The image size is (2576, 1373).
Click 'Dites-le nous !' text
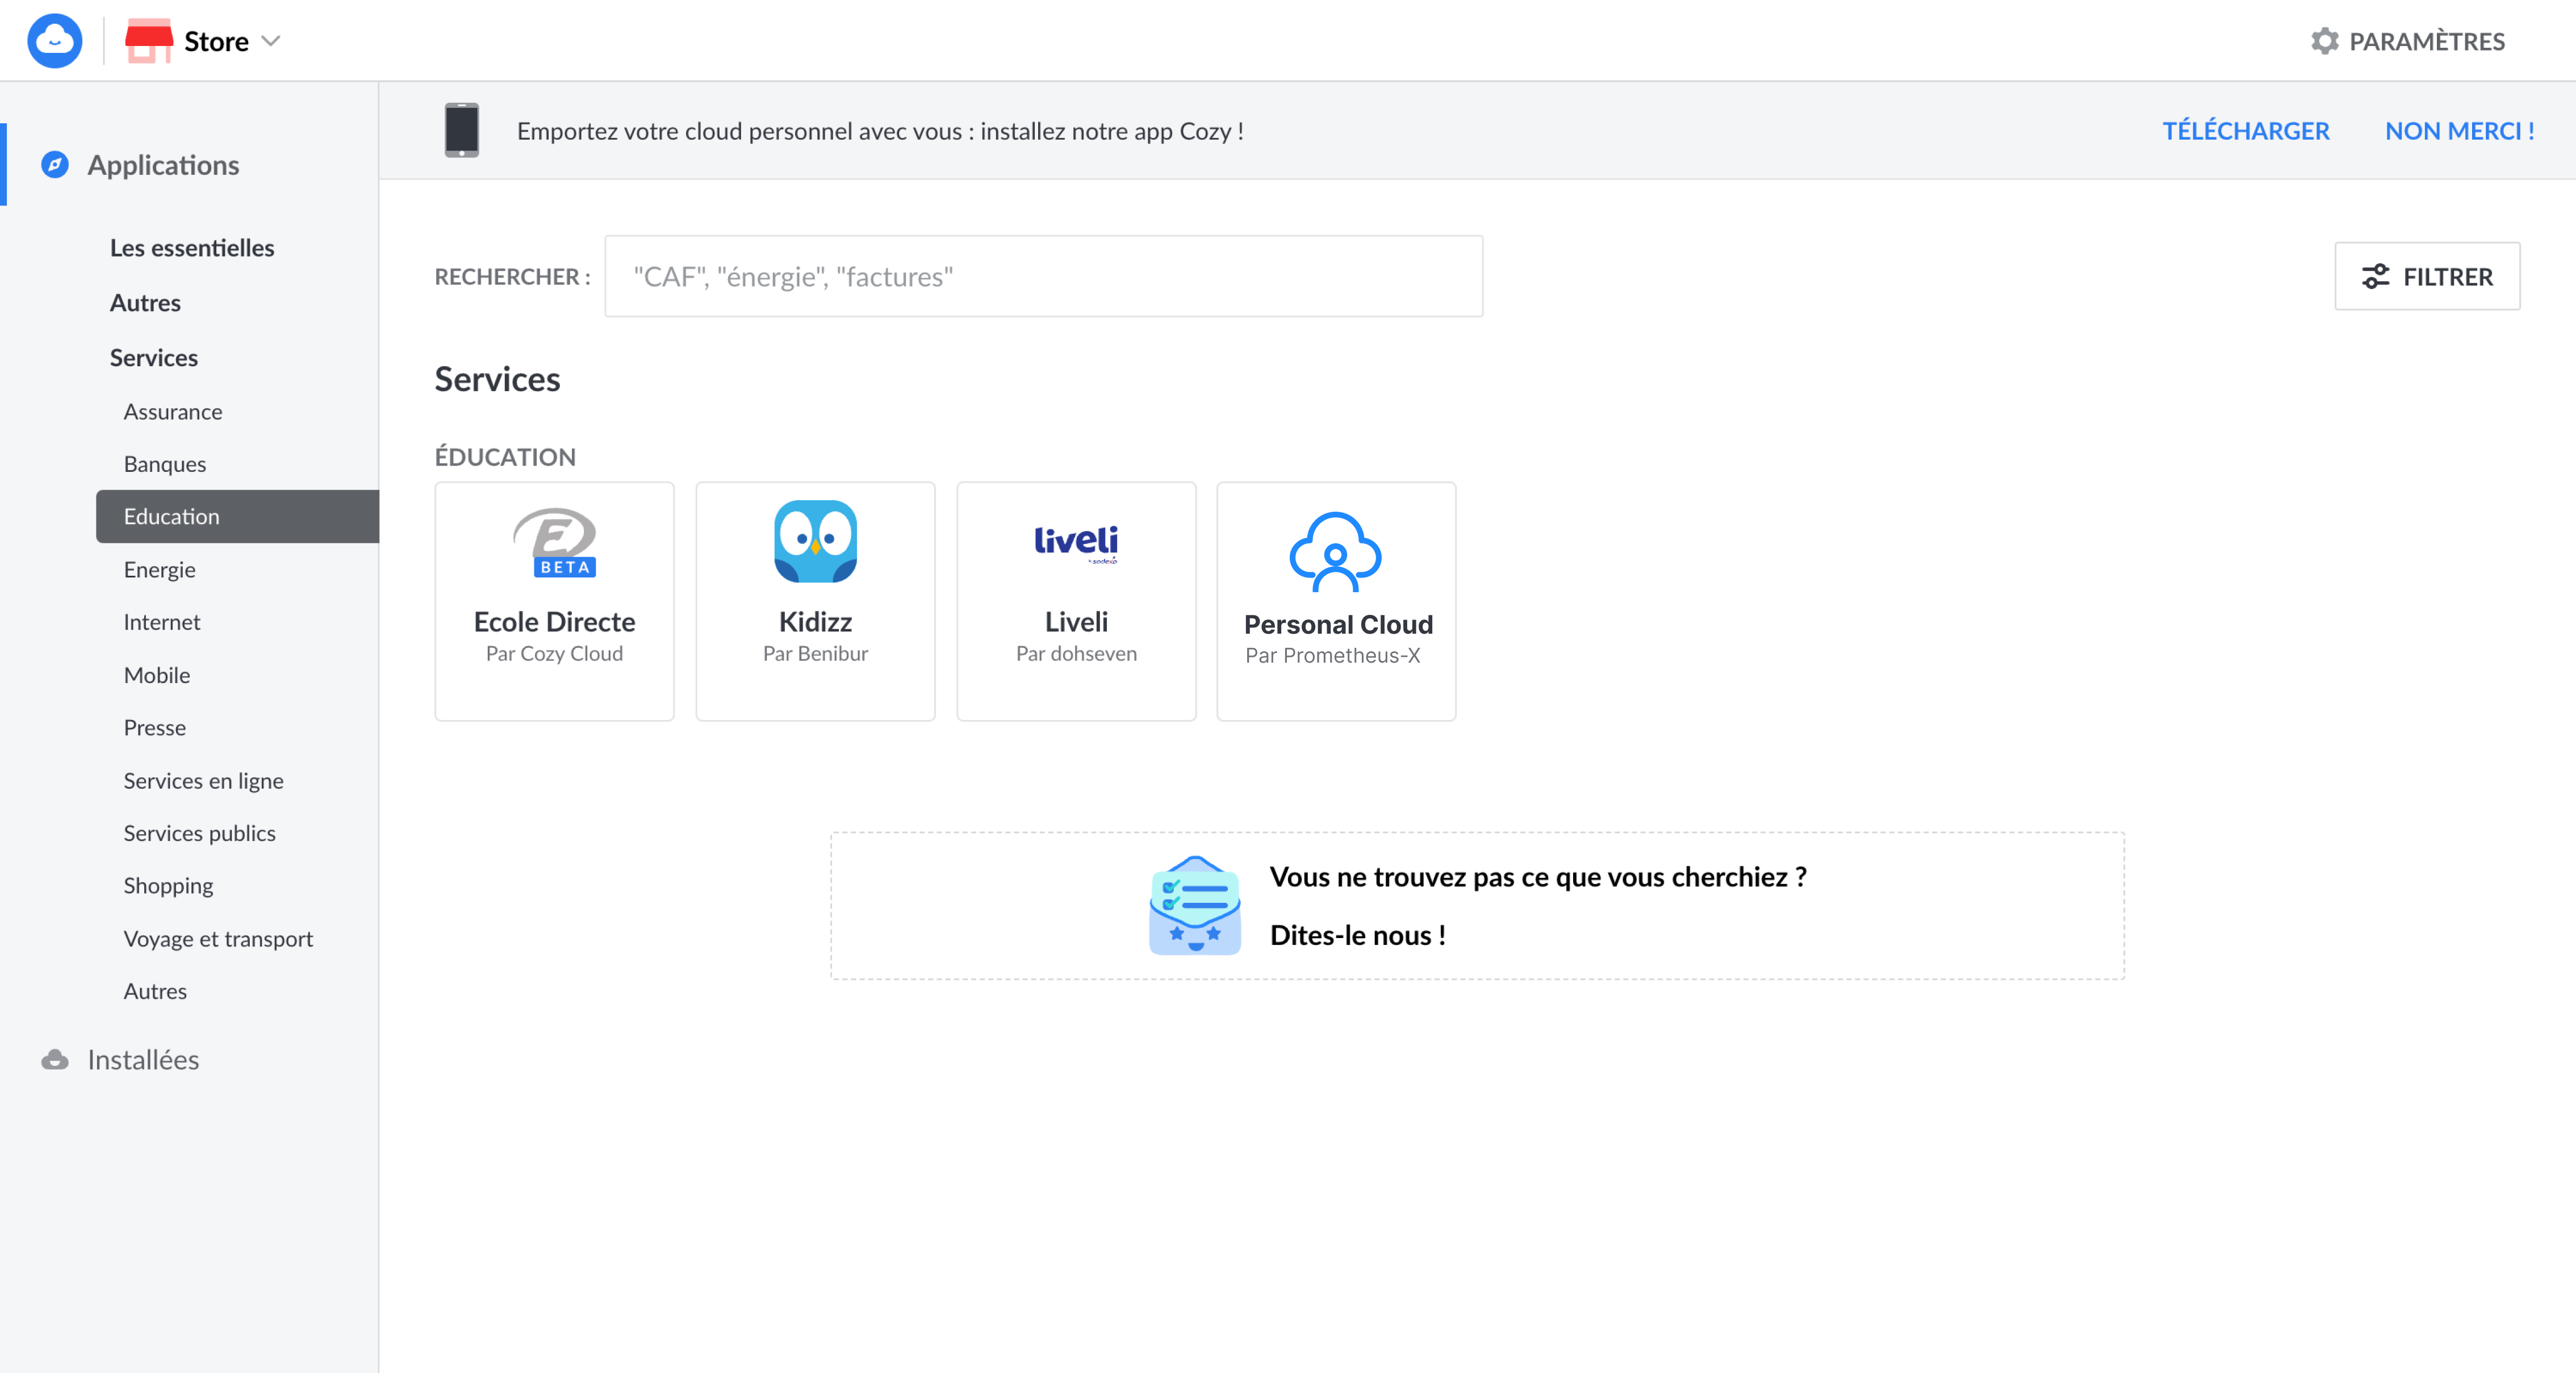point(1357,935)
